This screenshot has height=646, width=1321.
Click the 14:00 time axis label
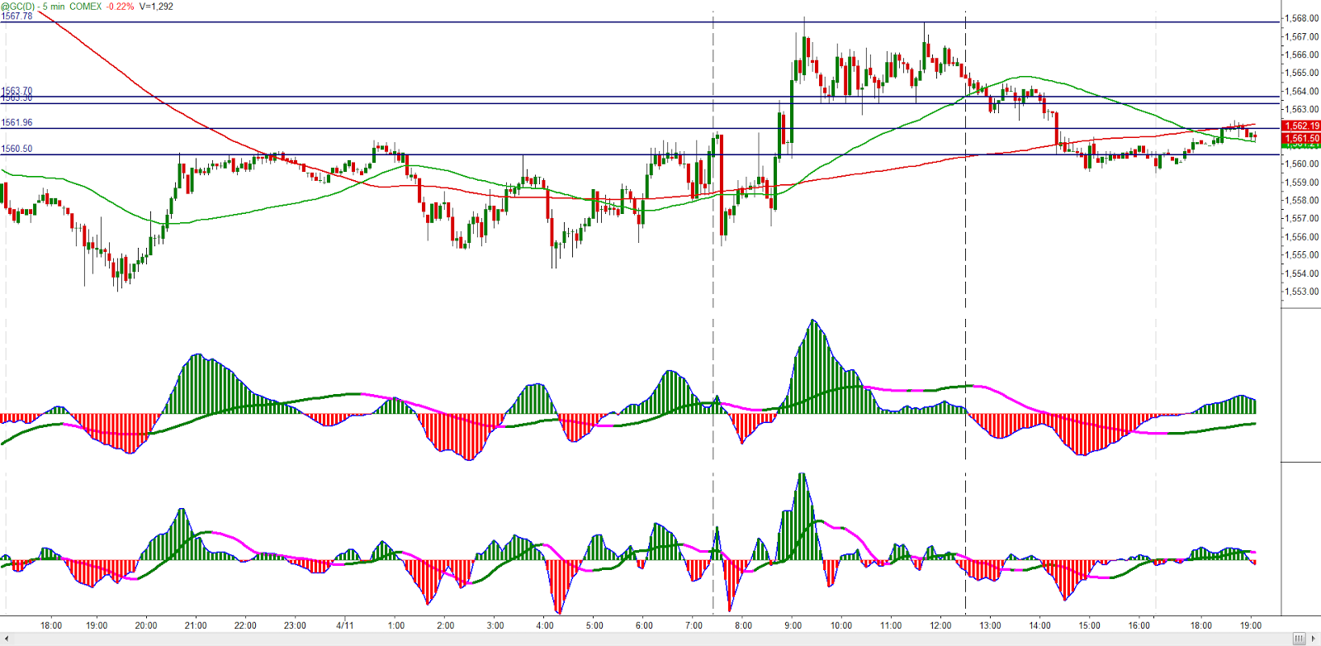point(1039,625)
